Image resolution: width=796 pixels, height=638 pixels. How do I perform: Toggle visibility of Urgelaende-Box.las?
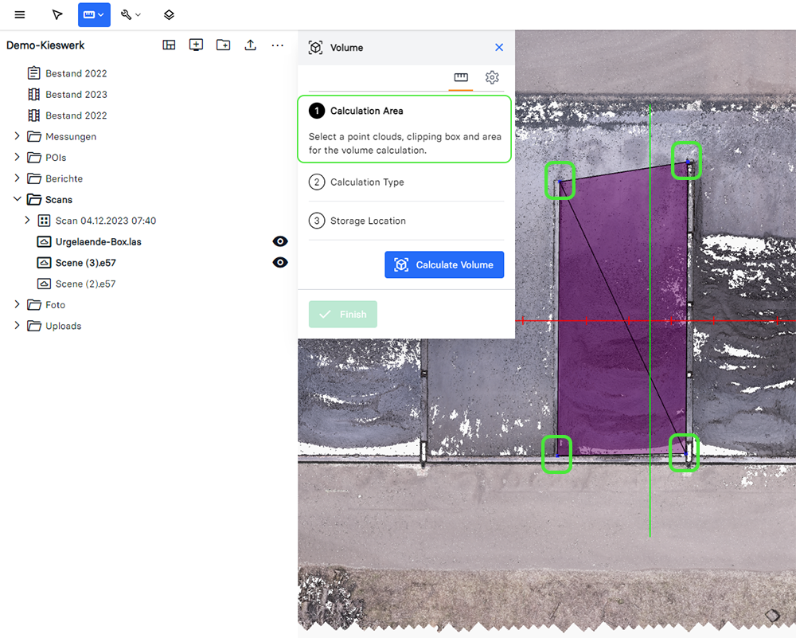tap(280, 241)
